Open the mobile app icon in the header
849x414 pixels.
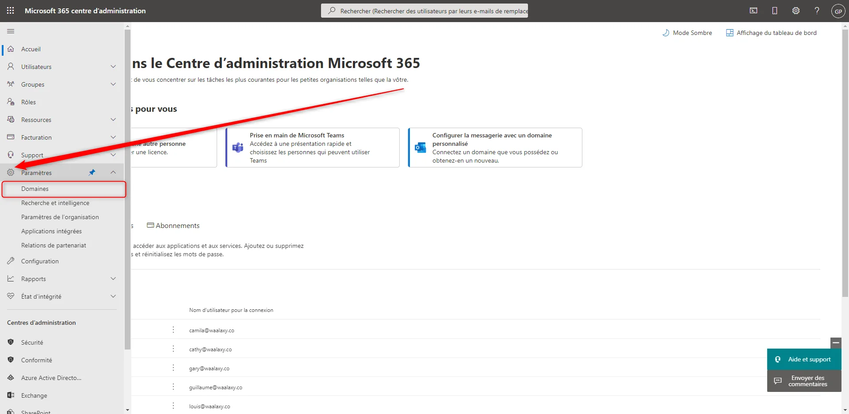click(x=775, y=11)
